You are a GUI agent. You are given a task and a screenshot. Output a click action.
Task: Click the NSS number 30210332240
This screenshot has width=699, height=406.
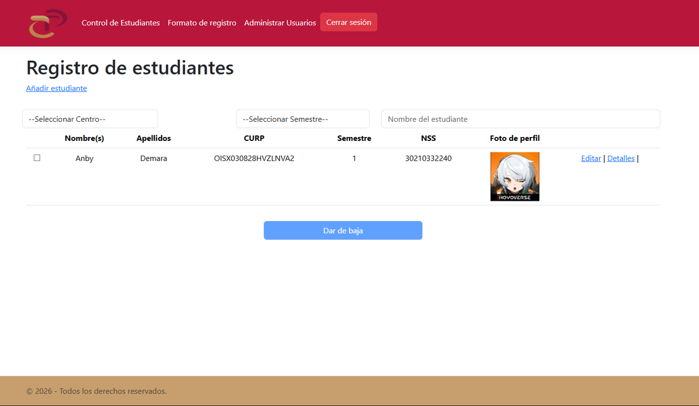(429, 158)
